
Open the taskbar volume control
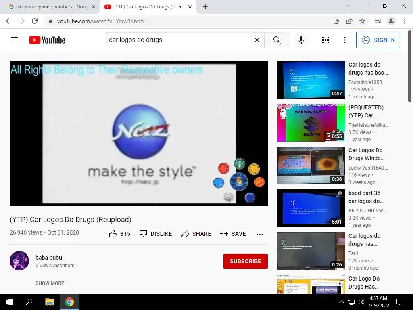coord(361,302)
